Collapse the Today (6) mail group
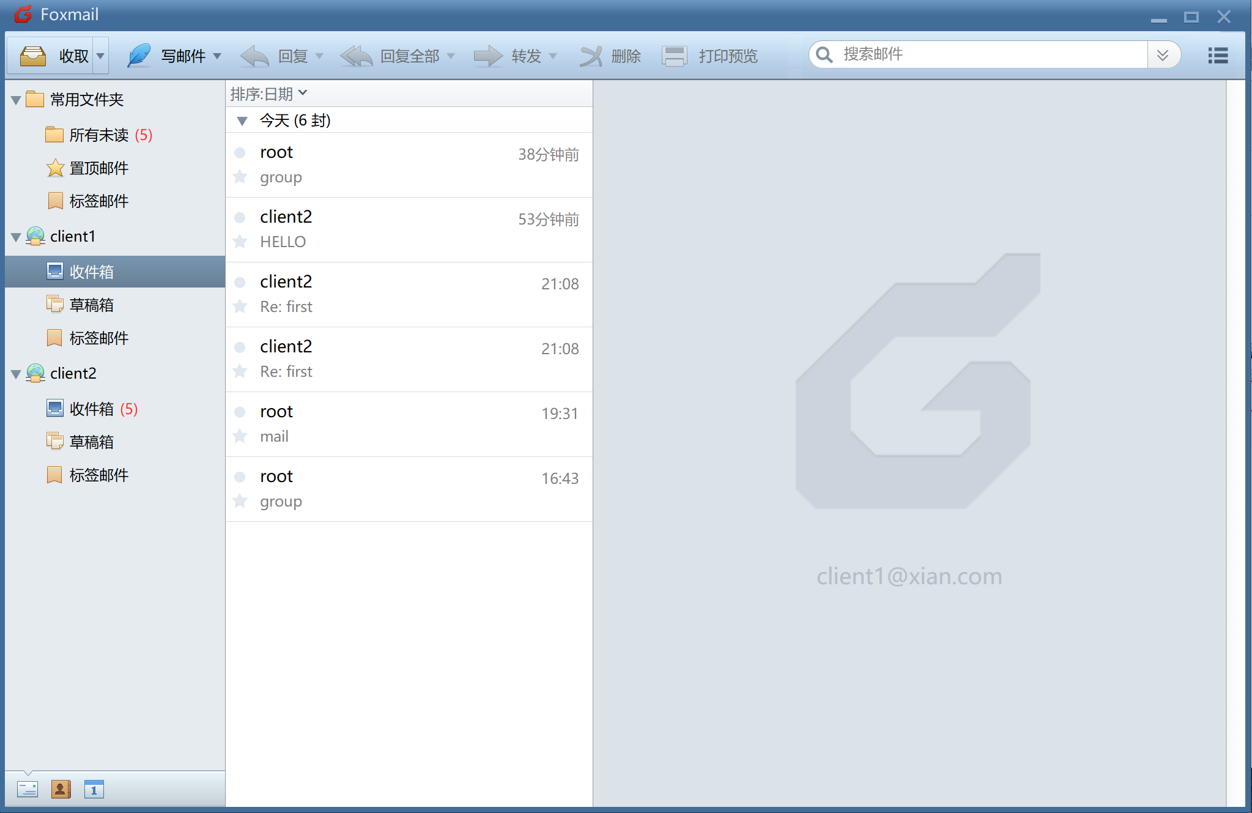Viewport: 1252px width, 813px height. tap(242, 121)
